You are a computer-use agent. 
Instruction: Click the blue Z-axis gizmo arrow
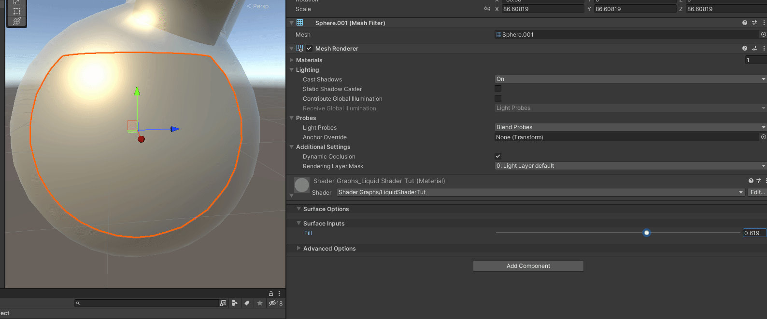[175, 129]
